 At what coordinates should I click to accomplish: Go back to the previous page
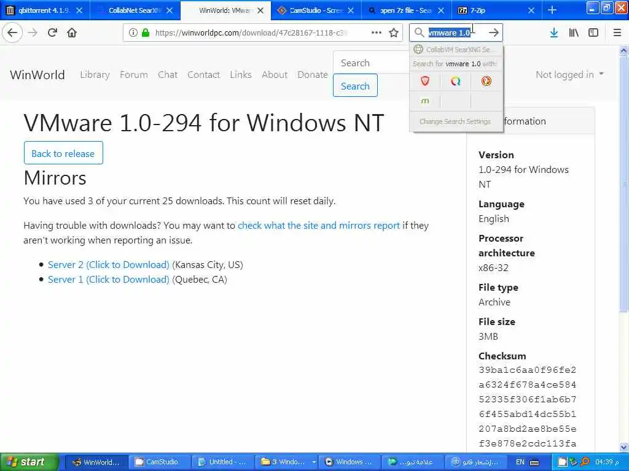(12, 33)
